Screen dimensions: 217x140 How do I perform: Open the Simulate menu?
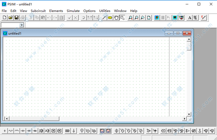[x=73, y=11]
